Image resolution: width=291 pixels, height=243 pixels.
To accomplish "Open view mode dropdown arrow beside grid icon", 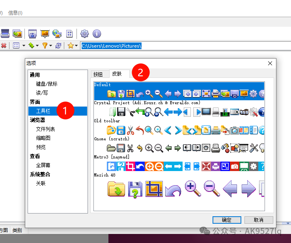I will 24,46.
